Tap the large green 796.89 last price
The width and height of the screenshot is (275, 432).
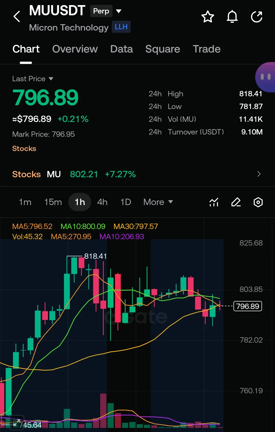[45, 97]
